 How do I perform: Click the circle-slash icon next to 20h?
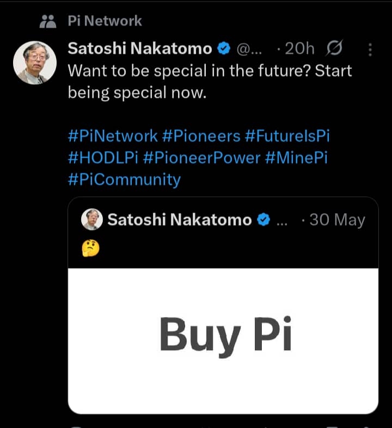click(333, 49)
